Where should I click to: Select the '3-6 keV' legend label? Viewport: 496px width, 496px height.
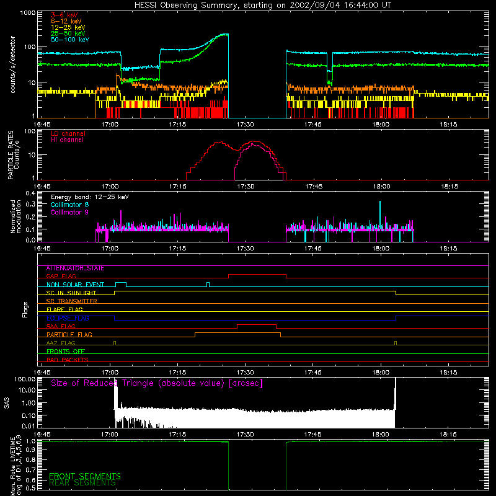[64, 15]
